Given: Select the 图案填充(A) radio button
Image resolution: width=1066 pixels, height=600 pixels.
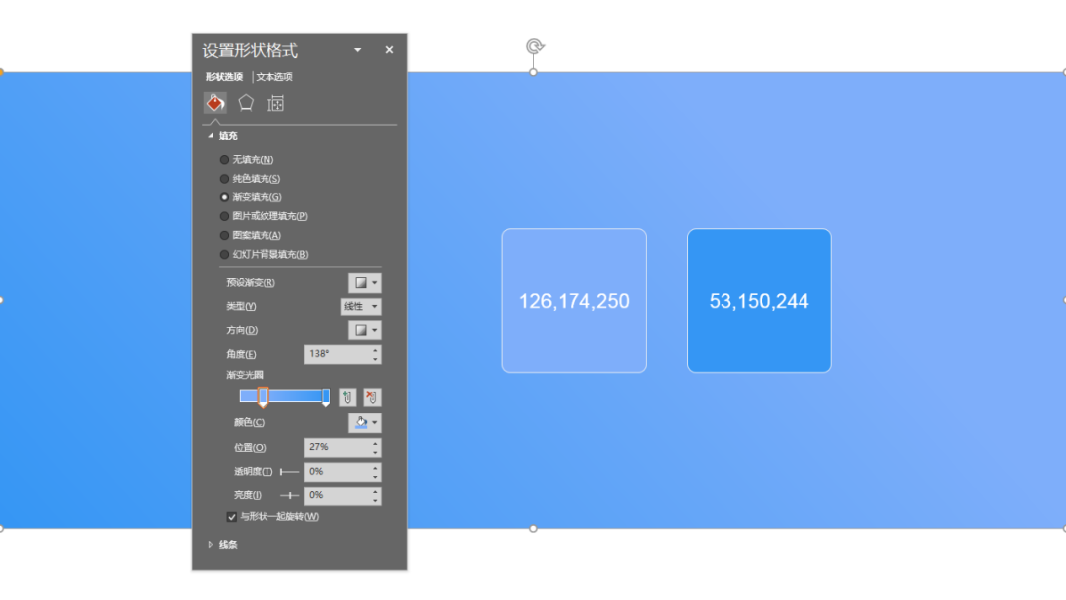Looking at the screenshot, I should coord(224,235).
